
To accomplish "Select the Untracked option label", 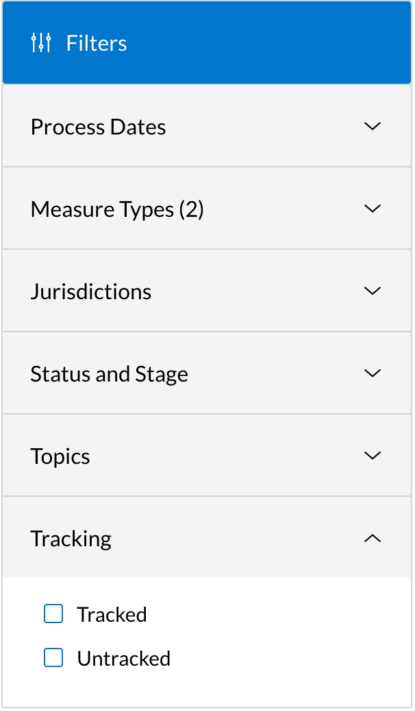I will tap(123, 657).
